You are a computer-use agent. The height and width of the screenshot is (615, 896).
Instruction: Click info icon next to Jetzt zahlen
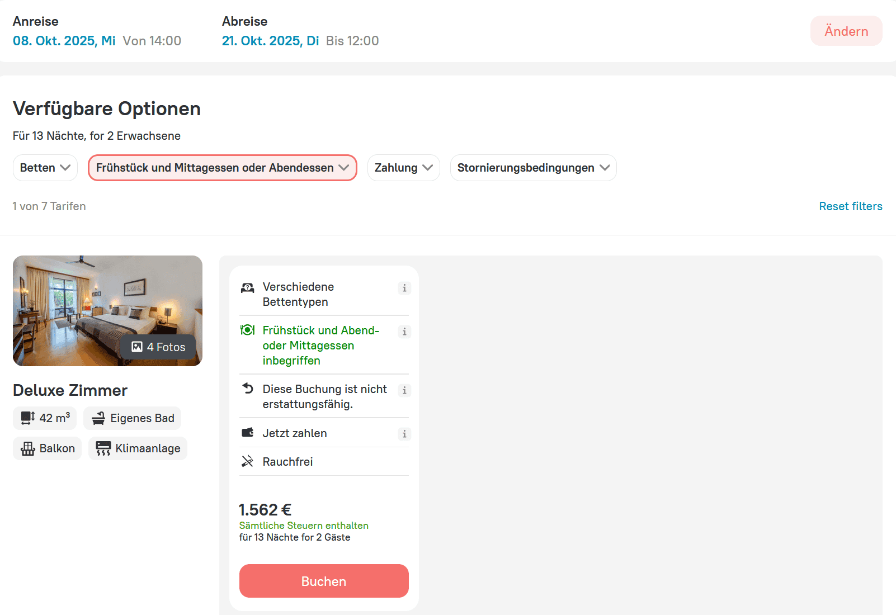[404, 434]
